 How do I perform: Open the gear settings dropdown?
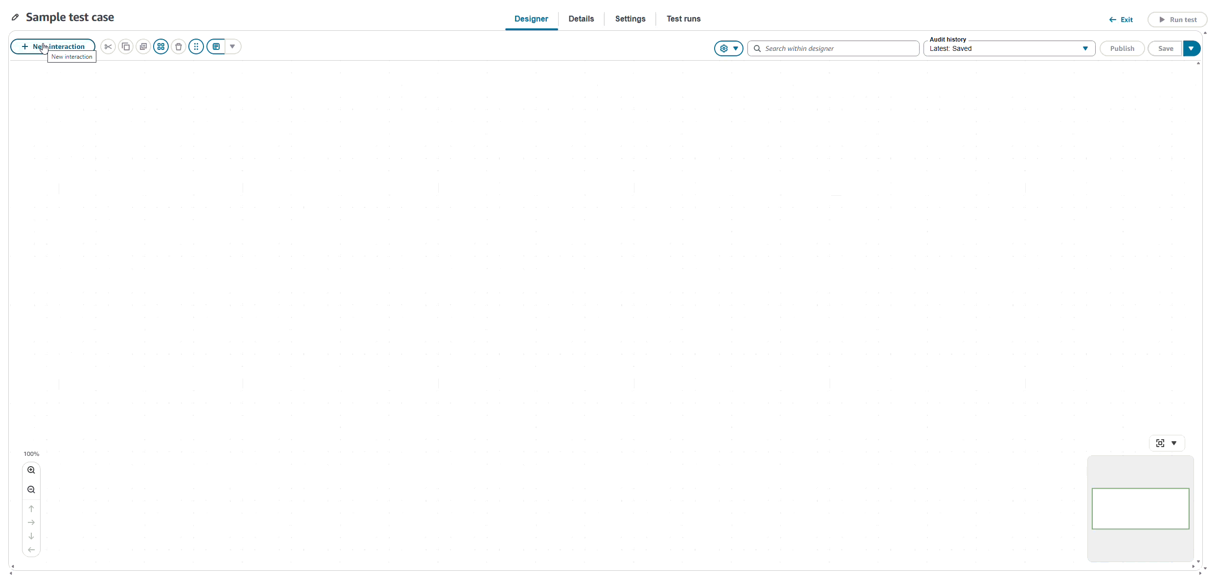pos(728,48)
